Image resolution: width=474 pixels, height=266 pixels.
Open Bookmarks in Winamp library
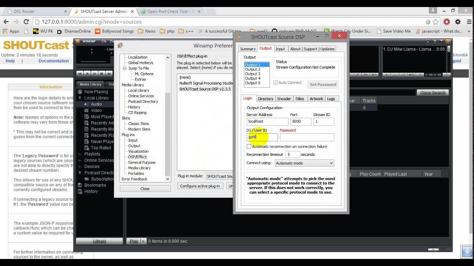click(95, 185)
